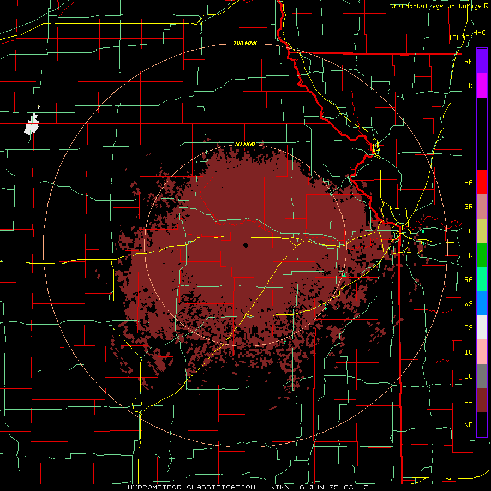
Task: Click the ND legend label
Action: click(x=468, y=425)
